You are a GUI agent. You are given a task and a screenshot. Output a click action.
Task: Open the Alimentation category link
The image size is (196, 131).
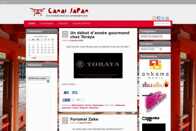pos(78,105)
